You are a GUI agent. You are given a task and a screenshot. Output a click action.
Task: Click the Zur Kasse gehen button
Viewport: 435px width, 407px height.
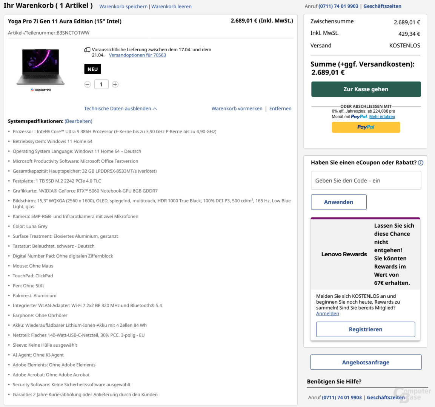pos(366,89)
